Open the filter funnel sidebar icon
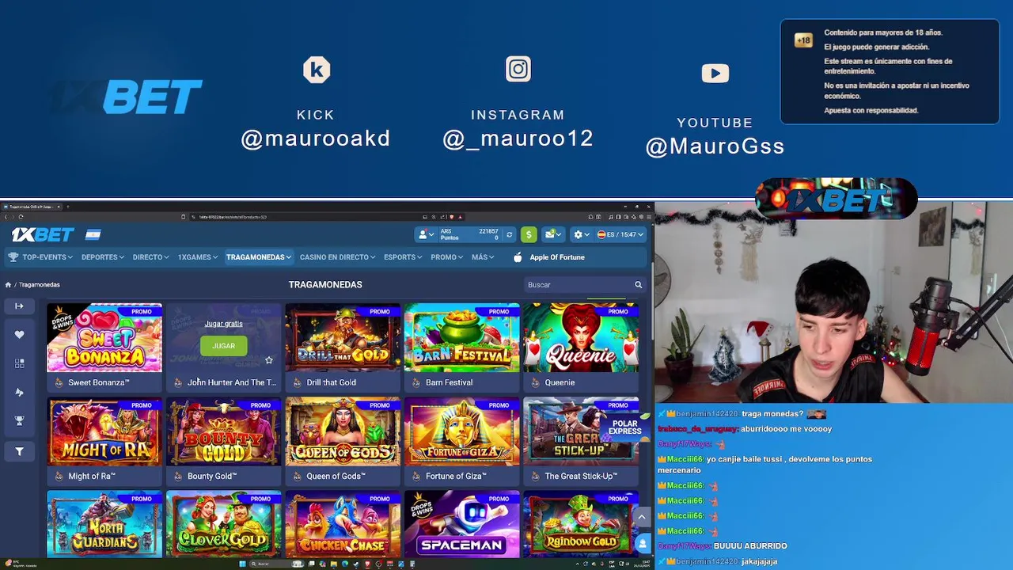This screenshot has width=1013, height=570. tap(19, 451)
